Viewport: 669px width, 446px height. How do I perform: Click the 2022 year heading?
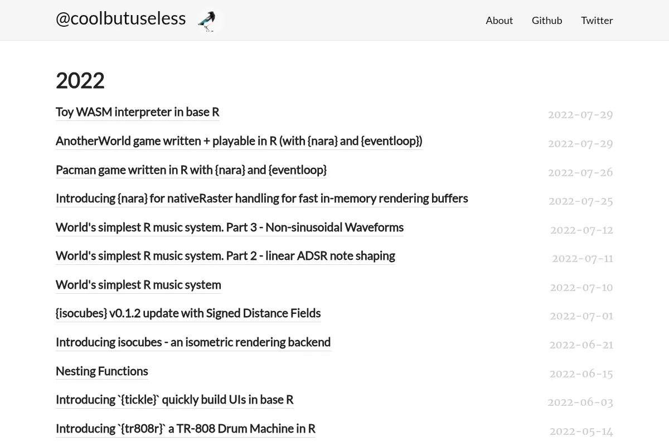[x=80, y=81]
